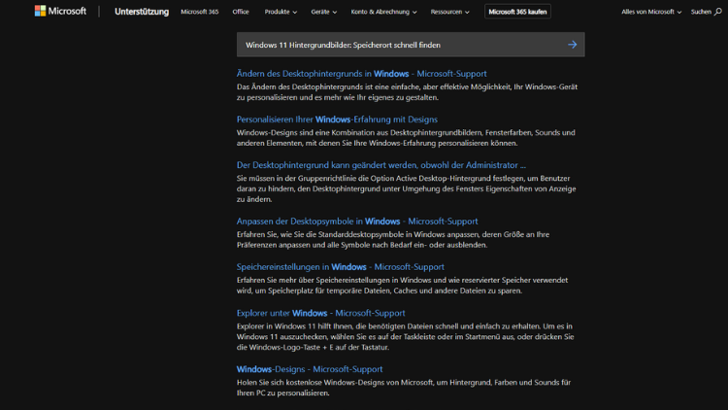This screenshot has width=728, height=410.
Task: Click description starting 'Erfahren Sie mehr über Speichereinstellungen'
Action: [402, 286]
